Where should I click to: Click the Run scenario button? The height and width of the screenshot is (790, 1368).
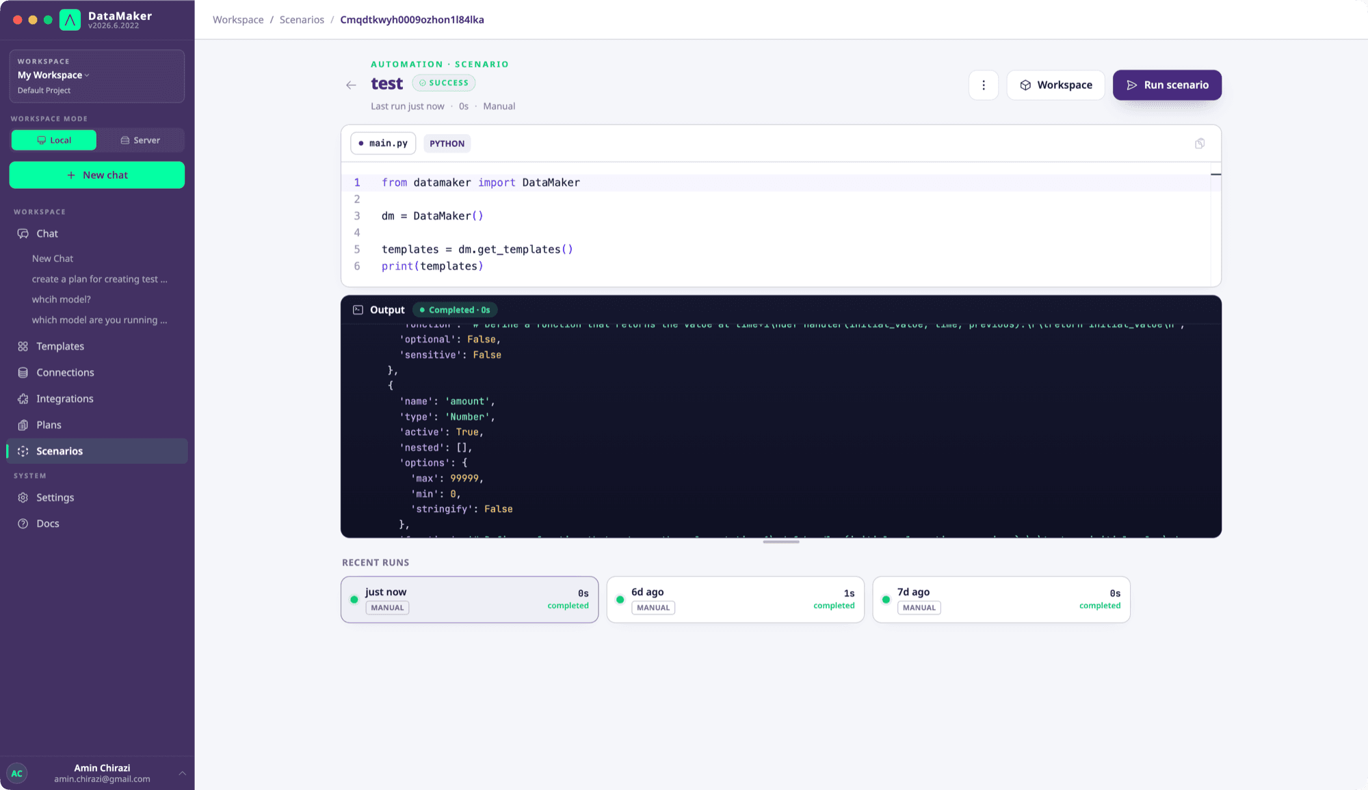coord(1167,85)
